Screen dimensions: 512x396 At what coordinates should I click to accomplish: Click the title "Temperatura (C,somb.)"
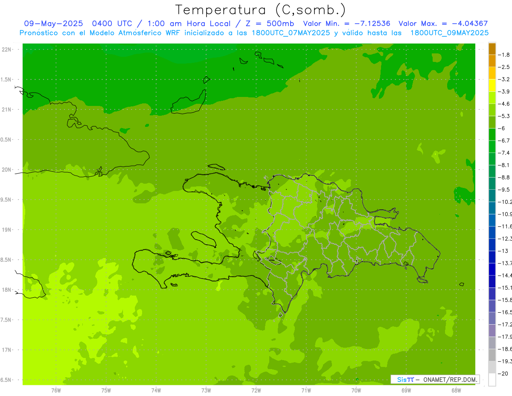(261, 9)
